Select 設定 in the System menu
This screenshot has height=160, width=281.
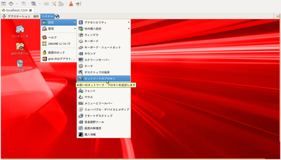click(x=59, y=22)
